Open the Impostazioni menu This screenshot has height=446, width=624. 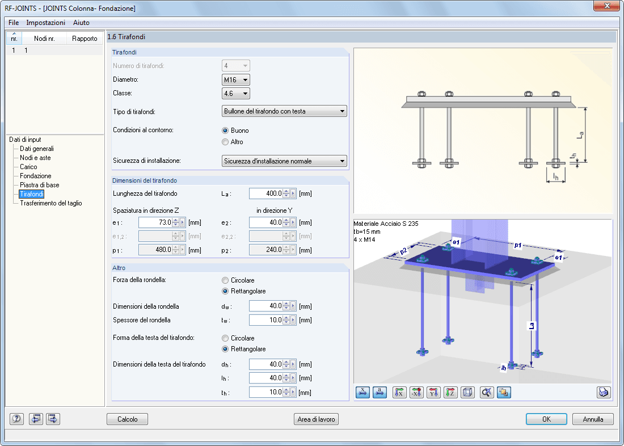click(x=46, y=23)
